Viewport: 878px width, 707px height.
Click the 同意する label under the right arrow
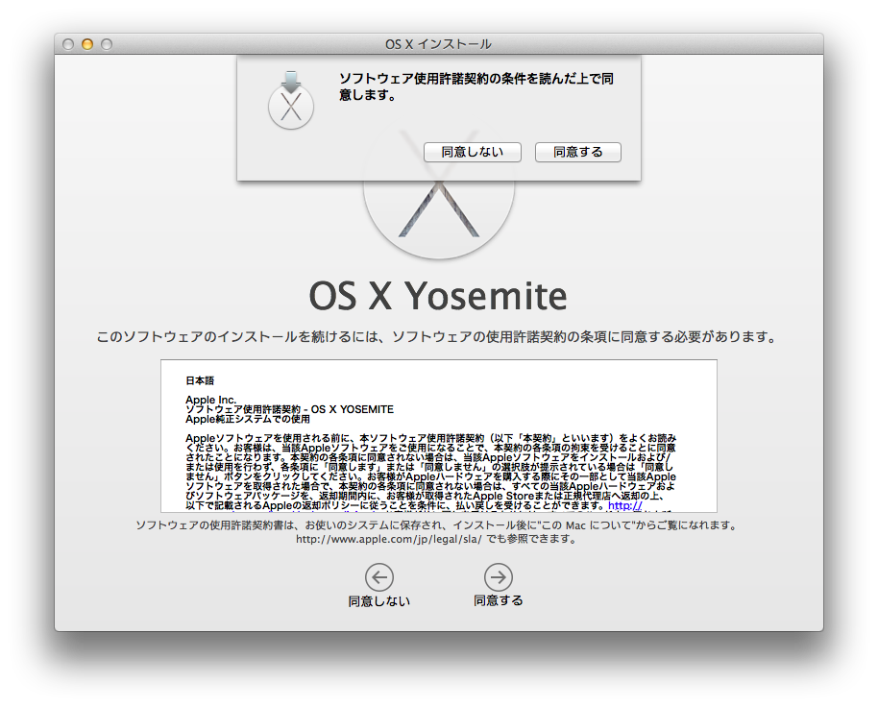[x=498, y=600]
